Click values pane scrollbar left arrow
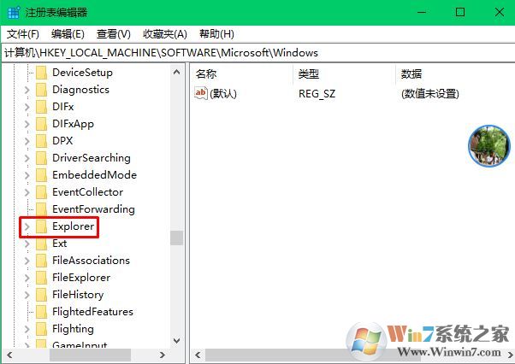Screen dimensions: 515x364 point(198,355)
